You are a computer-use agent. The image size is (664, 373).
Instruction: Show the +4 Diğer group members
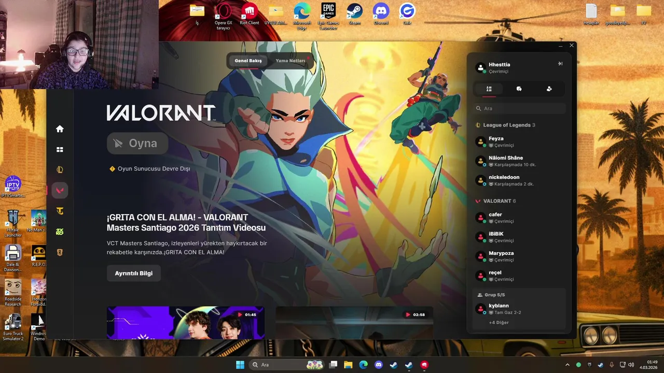(x=499, y=322)
